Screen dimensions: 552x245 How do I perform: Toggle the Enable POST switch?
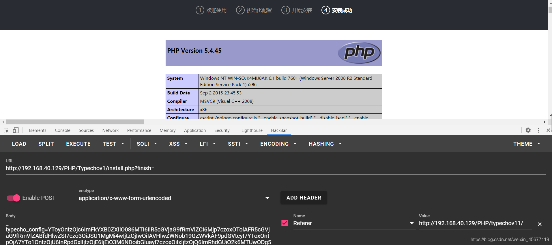pyautogui.click(x=13, y=198)
